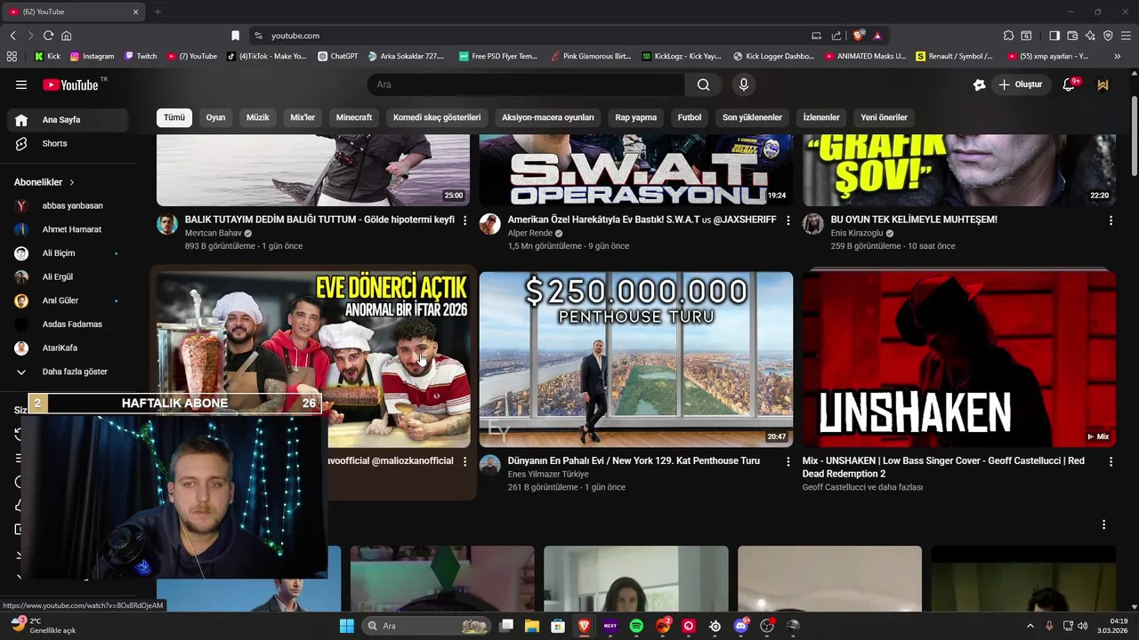Open Anıl Güler subscription
The image size is (1139, 640).
[68, 300]
